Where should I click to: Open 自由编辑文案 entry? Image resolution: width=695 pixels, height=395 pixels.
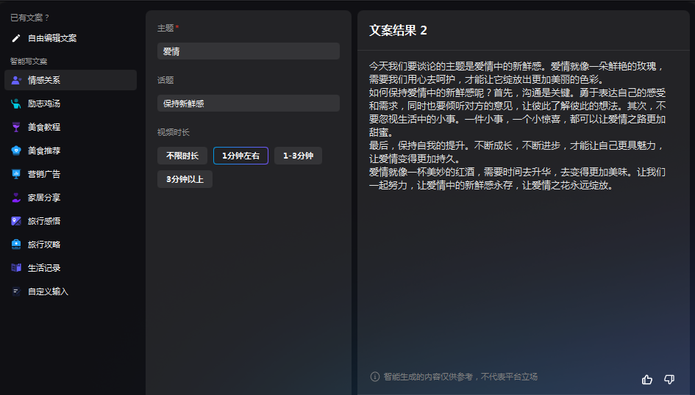tap(52, 38)
